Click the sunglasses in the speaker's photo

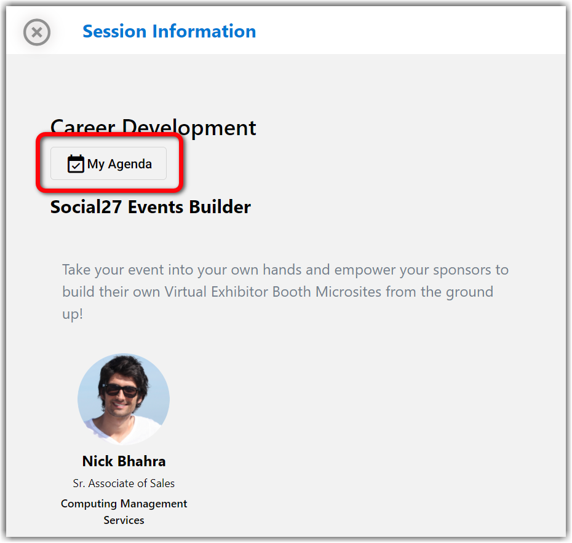121,389
